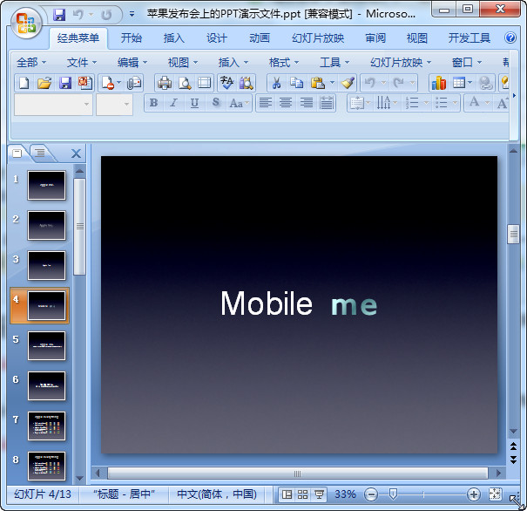Image resolution: width=527 pixels, height=511 pixels.
Task: Start slide show from status bar
Action: click(319, 494)
